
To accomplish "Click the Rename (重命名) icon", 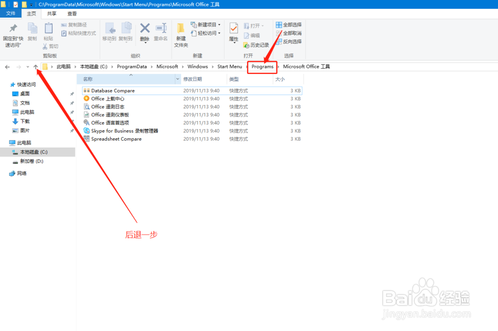I will click(161, 28).
